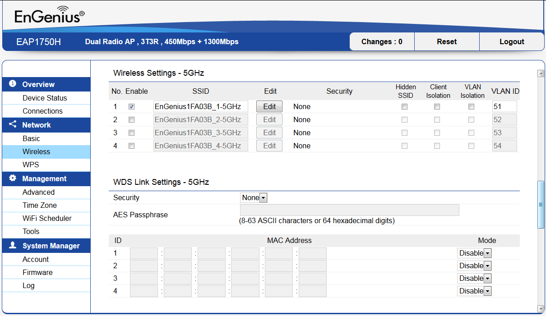Click the scrollbar up arrow
The width and height of the screenshot is (546, 316).
(541, 73)
